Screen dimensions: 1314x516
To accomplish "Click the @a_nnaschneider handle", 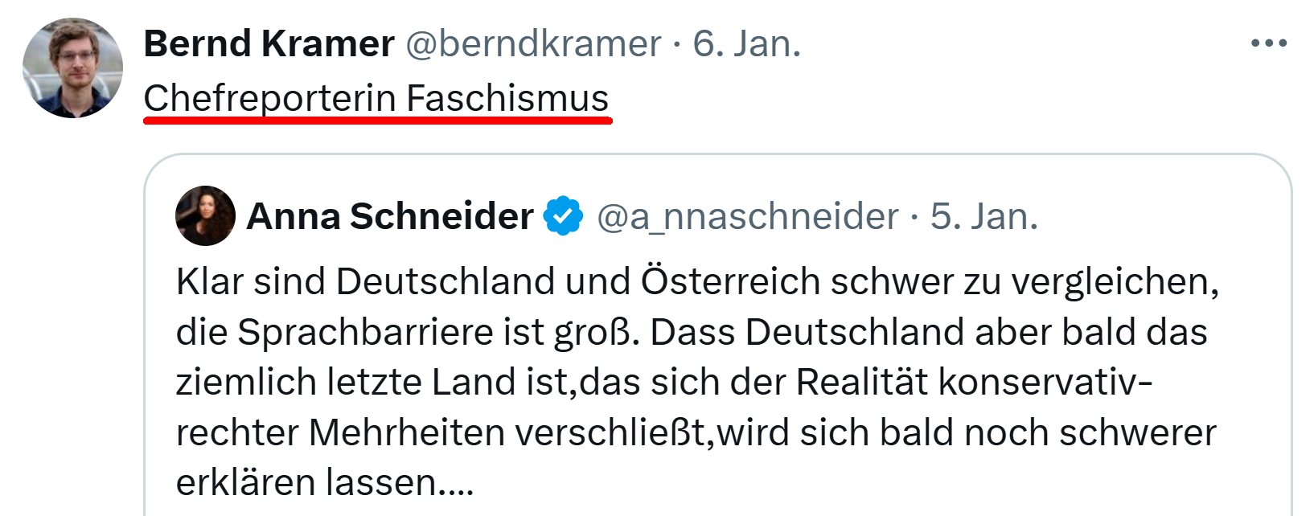I will point(747,216).
